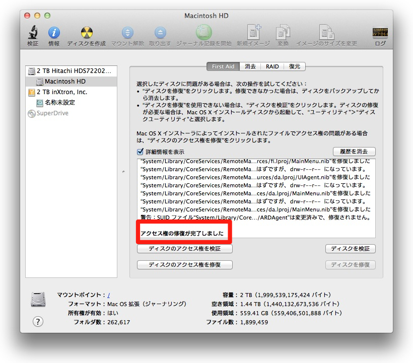Image resolution: width=413 pixels, height=363 pixels.
Task: Open the ログ (Log) icon
Action: click(x=380, y=33)
